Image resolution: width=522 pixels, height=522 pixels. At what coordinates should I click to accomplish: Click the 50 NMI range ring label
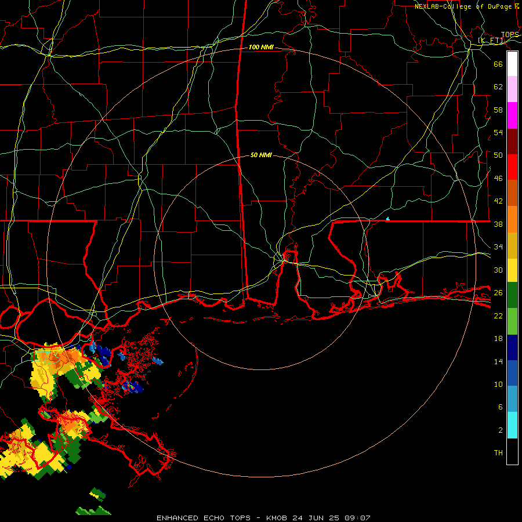click(x=262, y=155)
